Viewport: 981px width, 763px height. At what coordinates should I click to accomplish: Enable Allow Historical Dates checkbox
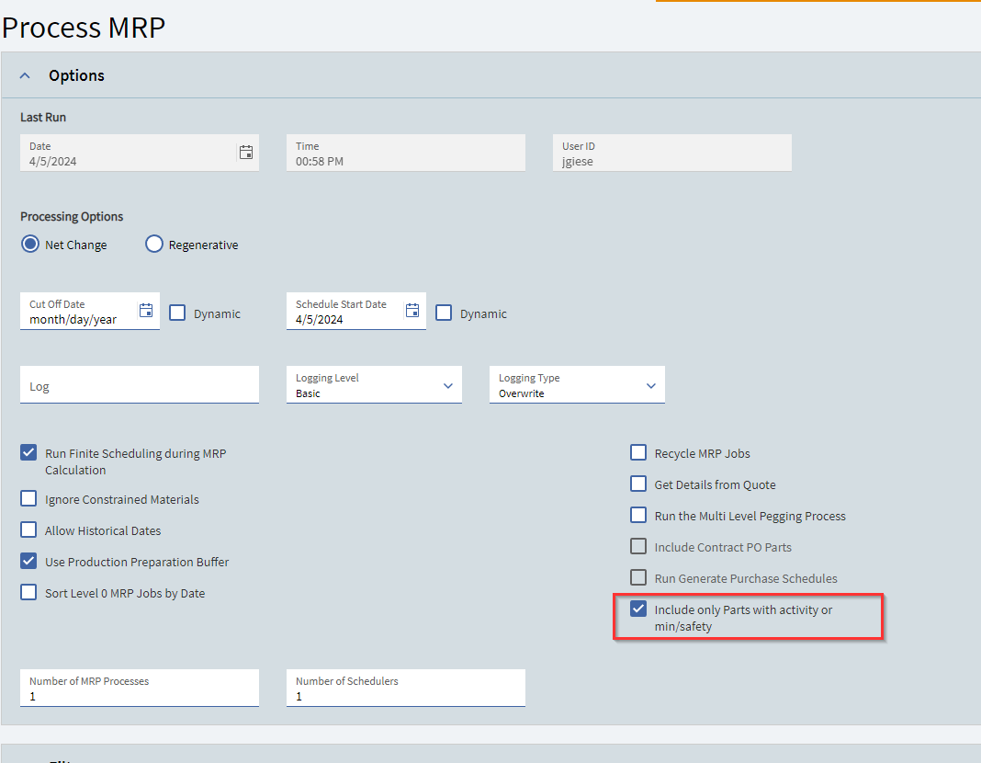click(28, 530)
